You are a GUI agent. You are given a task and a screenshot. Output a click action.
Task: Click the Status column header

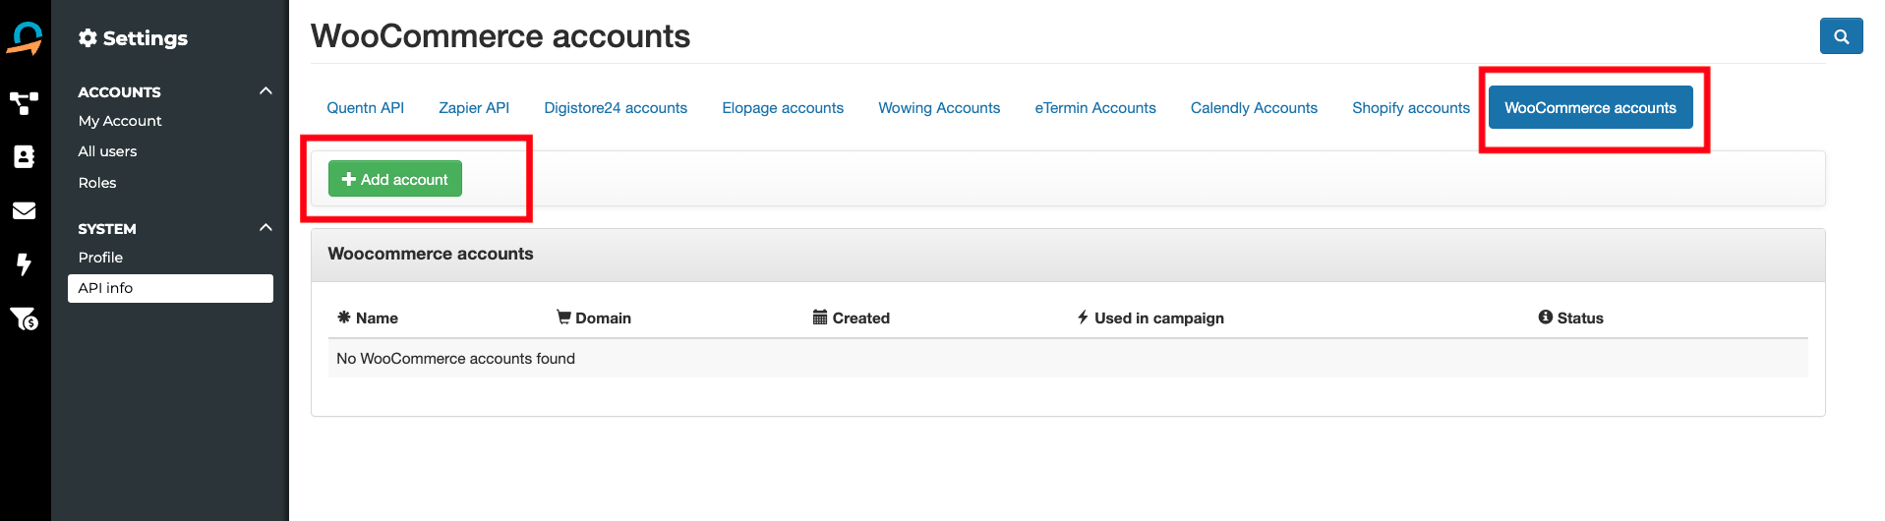tap(1571, 318)
